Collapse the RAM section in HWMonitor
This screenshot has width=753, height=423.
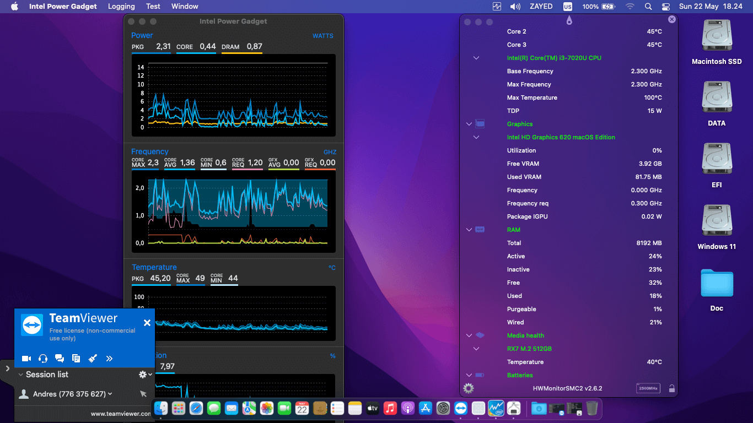tap(469, 230)
